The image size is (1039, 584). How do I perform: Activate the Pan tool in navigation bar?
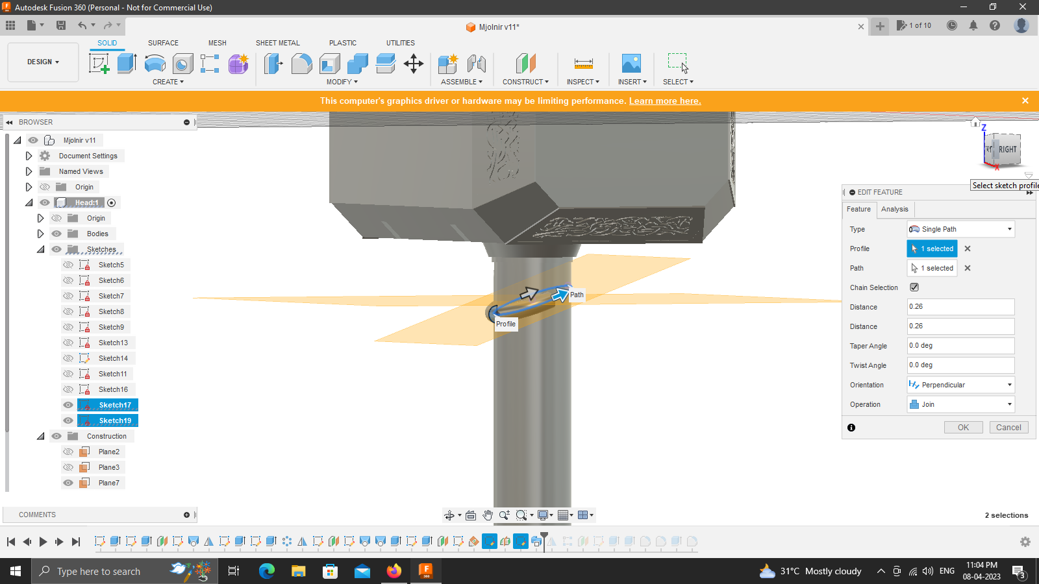coord(488,515)
